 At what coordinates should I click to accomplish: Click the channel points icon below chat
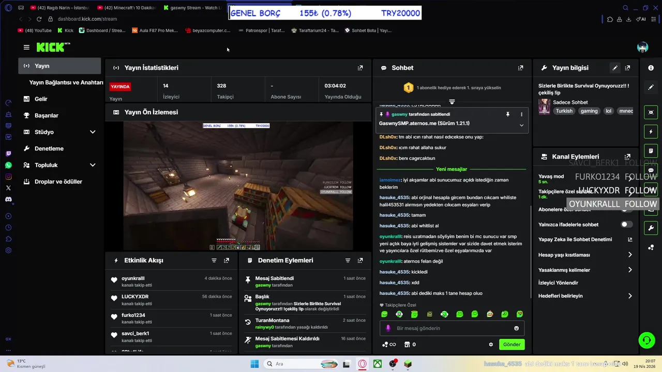click(x=388, y=345)
